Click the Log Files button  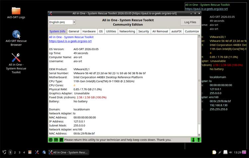(190, 22)
